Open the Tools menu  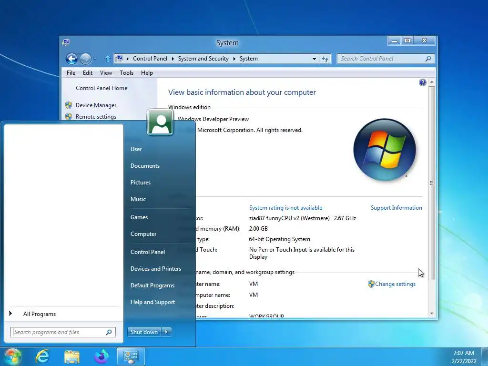click(x=126, y=73)
